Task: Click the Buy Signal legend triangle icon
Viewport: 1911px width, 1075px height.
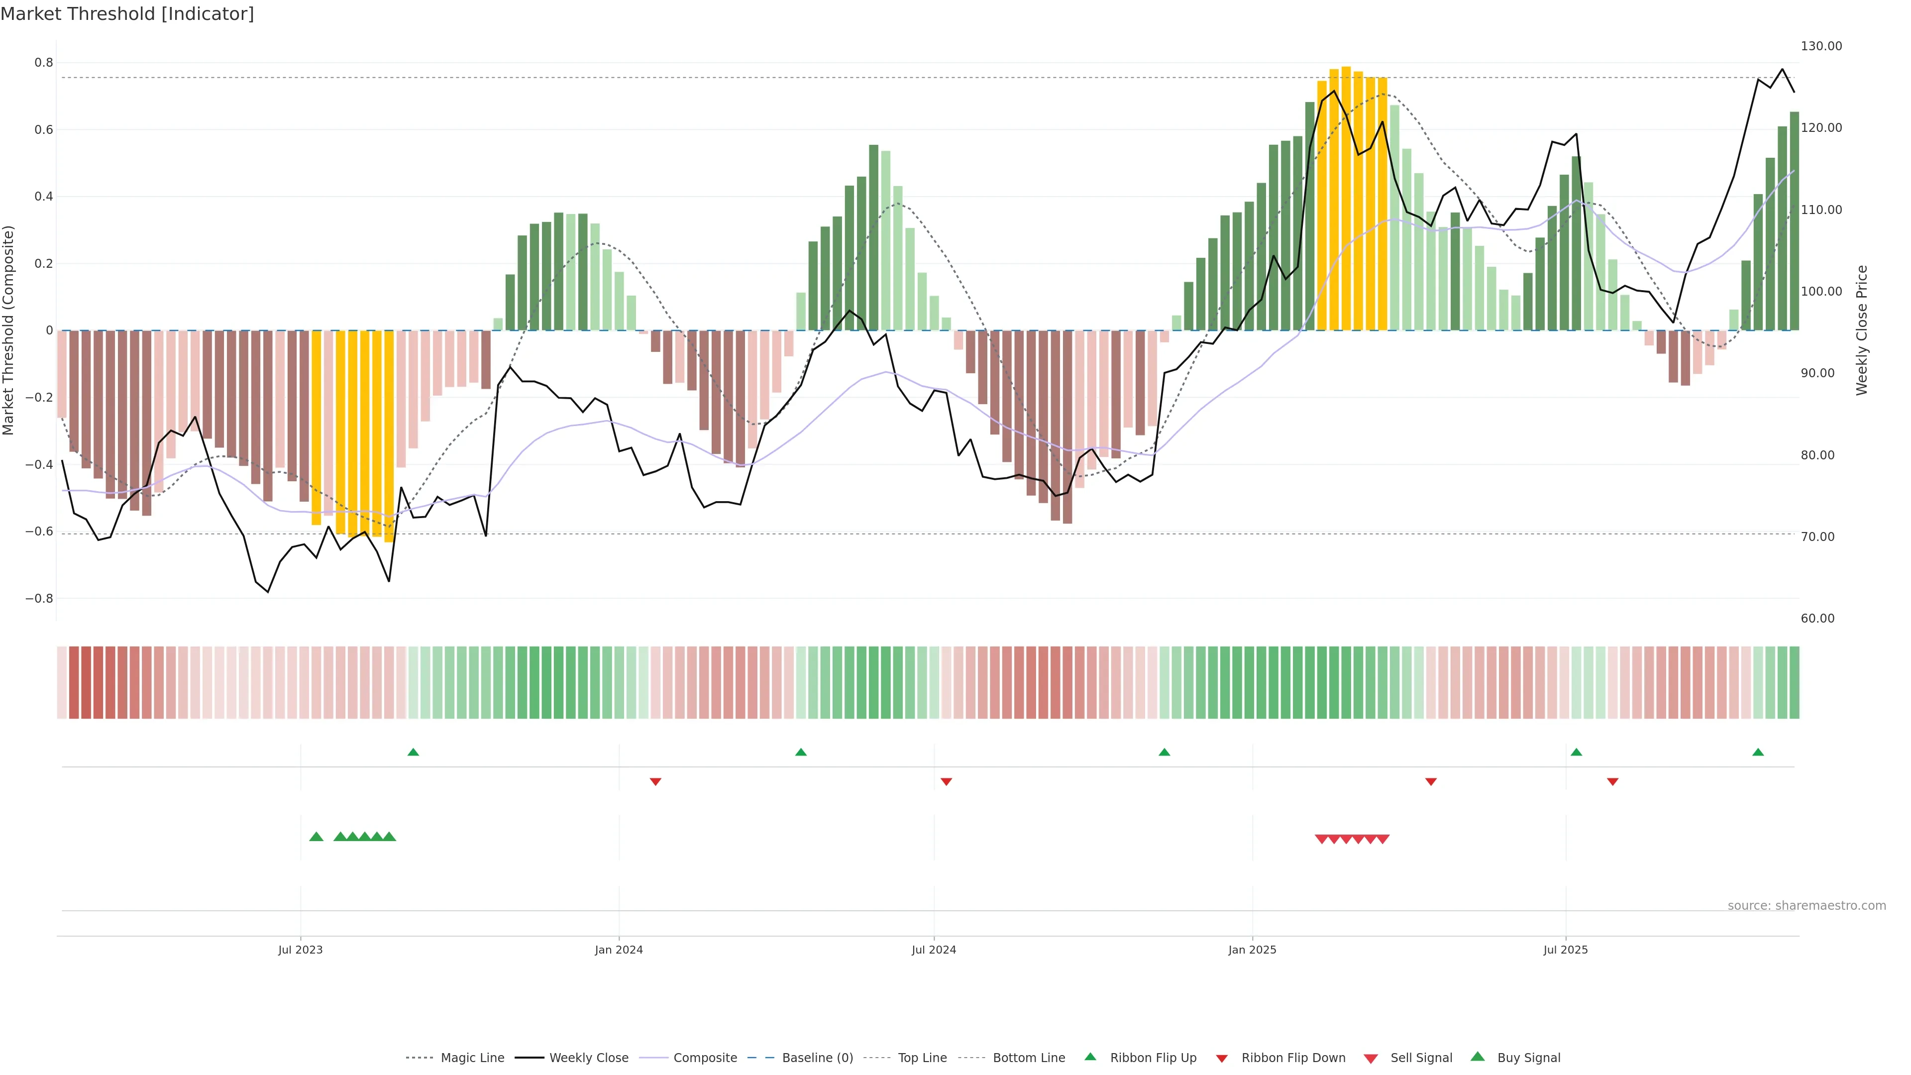Action: 1478,1057
